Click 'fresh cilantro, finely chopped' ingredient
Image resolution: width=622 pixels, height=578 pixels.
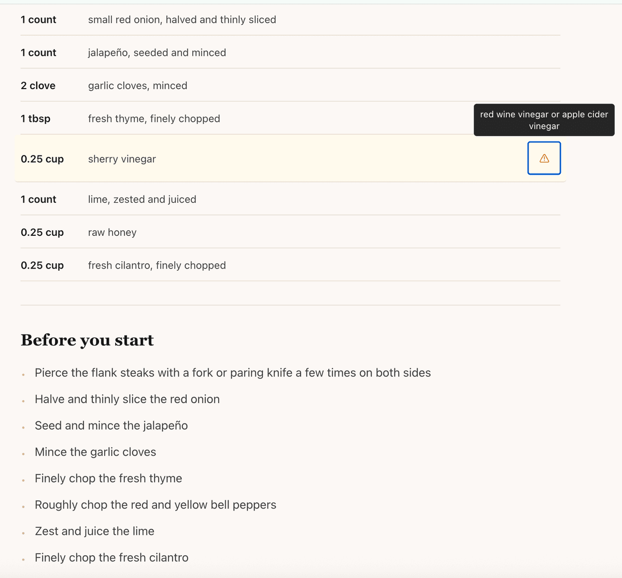[157, 265]
